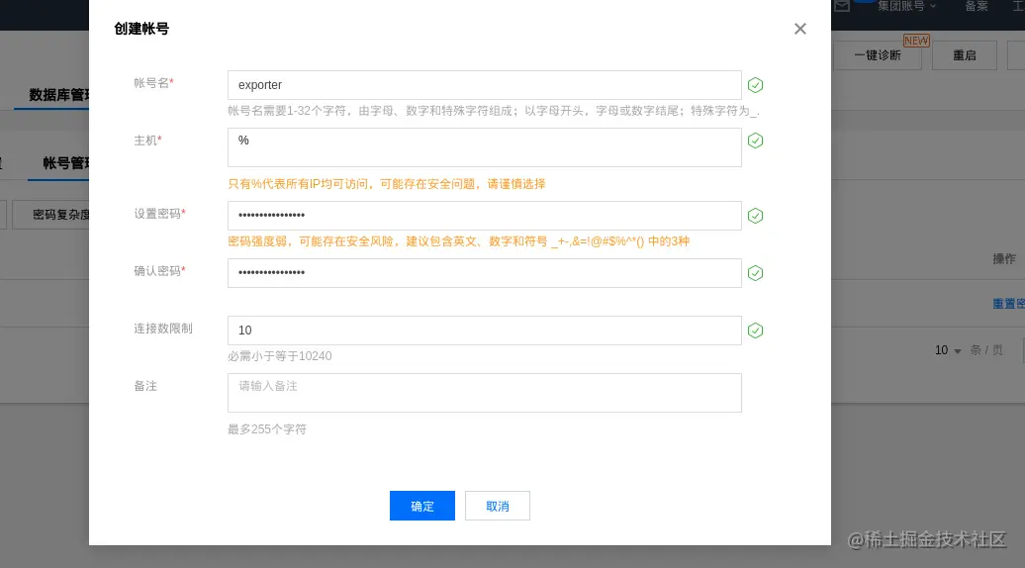This screenshot has height=568, width=1025.
Task: Open the mail icon in top bar
Action: [x=842, y=6]
